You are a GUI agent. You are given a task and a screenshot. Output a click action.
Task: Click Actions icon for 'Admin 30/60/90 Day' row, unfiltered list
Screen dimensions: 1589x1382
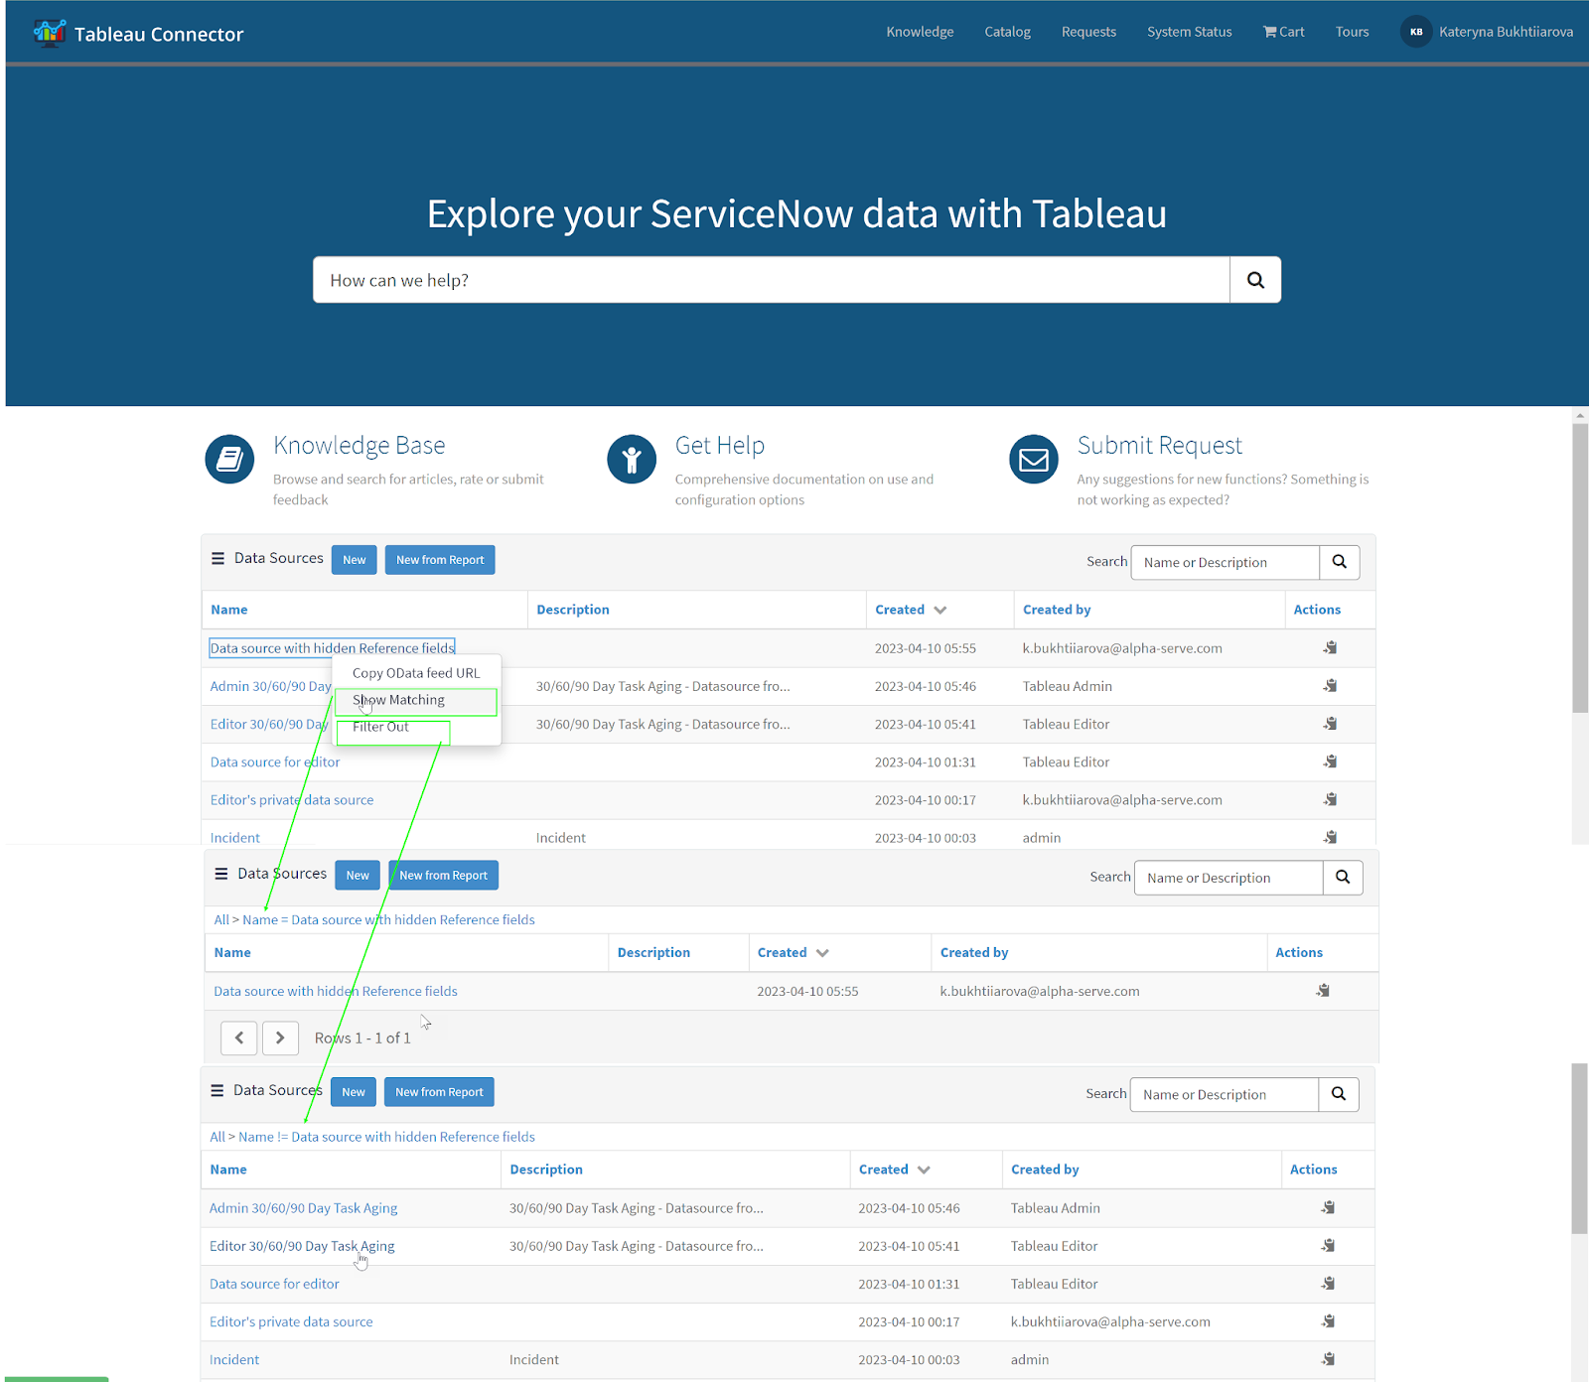pos(1330,685)
